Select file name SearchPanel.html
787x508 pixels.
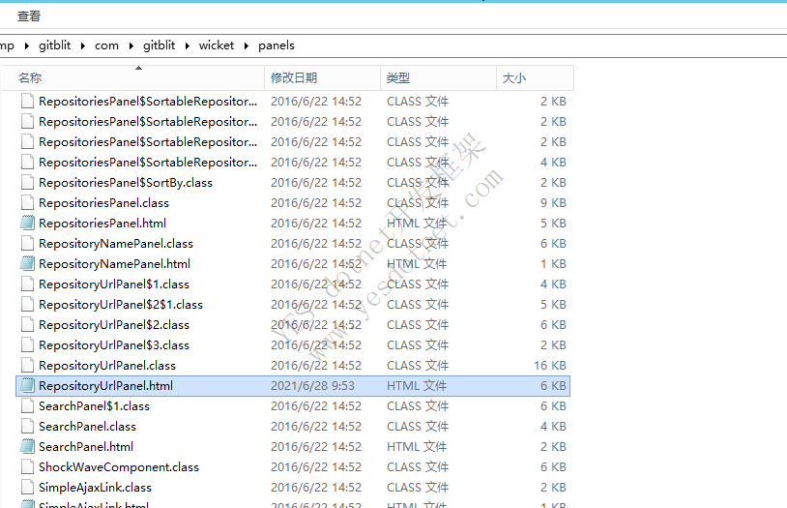[86, 447]
